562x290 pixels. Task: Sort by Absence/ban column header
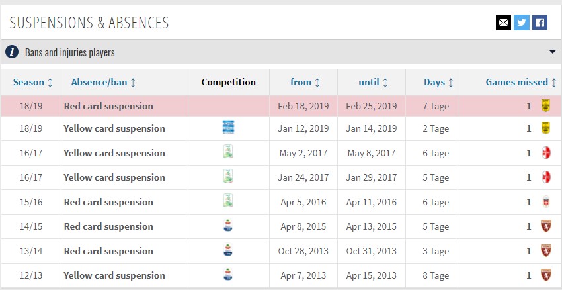(x=103, y=82)
